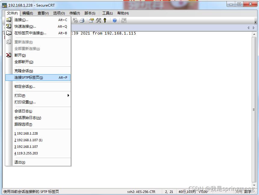Open recent session 2 192.168.1.107 (1)

tap(38, 140)
